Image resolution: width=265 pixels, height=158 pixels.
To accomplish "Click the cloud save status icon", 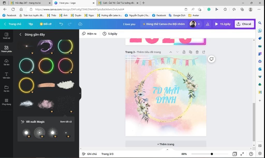I will pos(80,24).
